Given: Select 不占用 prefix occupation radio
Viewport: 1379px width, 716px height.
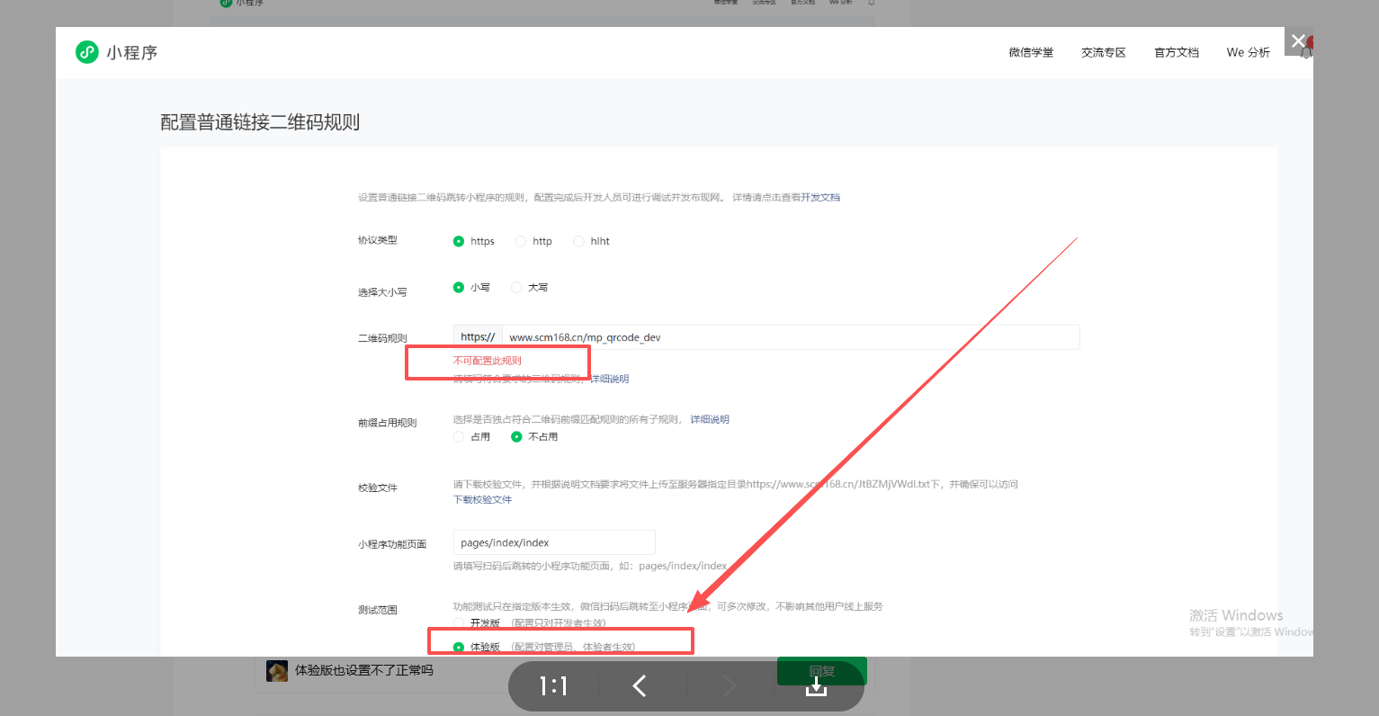Looking at the screenshot, I should coord(516,436).
